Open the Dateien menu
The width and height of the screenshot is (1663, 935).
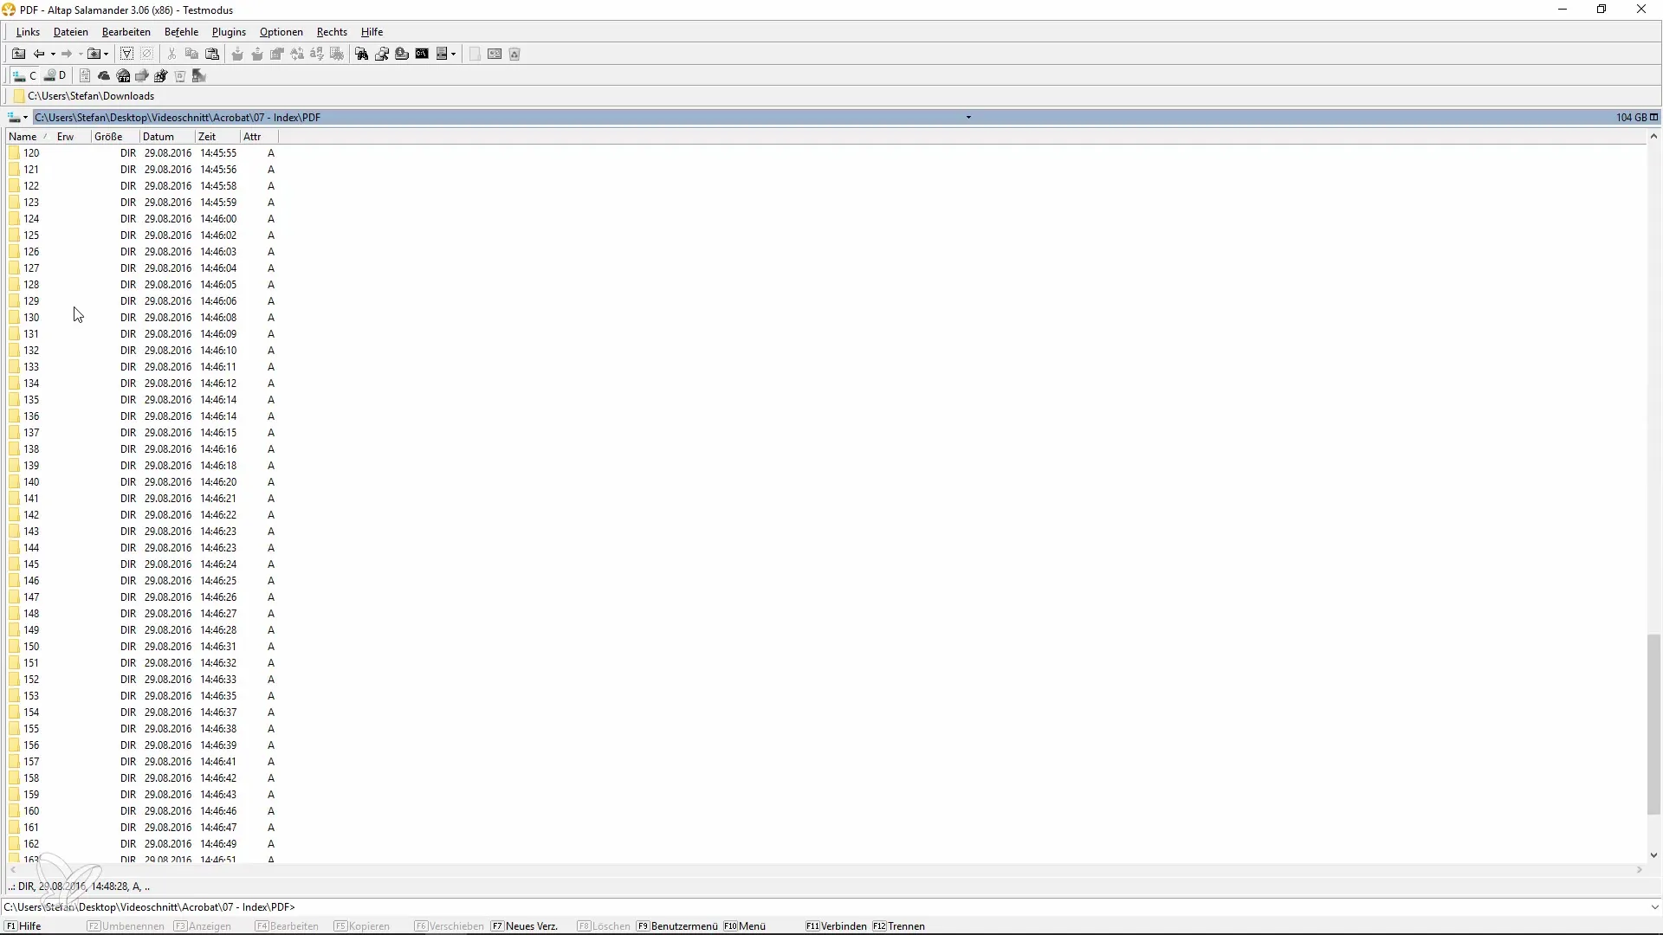(x=71, y=32)
